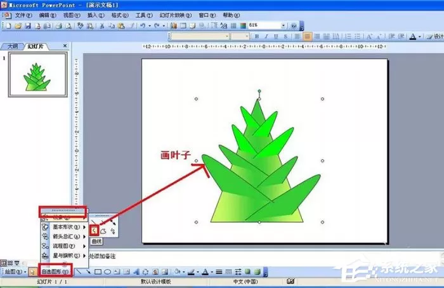Viewport: 444px width, 288px height.
Task: Open the 插入 menu
Action: pyautogui.click(x=95, y=15)
